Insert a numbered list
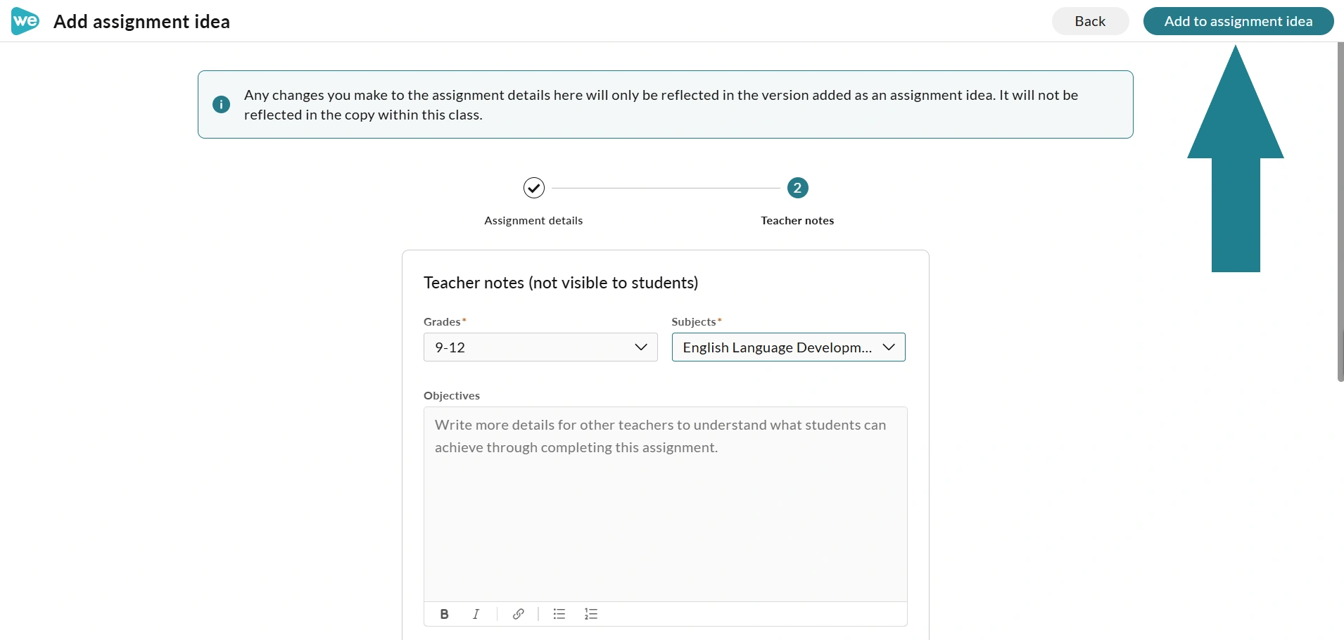Screen dimensions: 1344x640 click(x=591, y=614)
